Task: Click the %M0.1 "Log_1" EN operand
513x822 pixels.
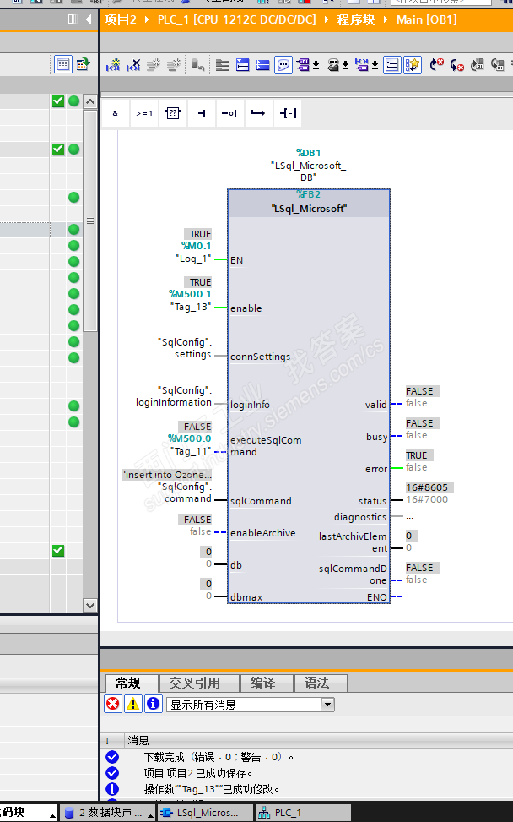Action: [x=195, y=252]
